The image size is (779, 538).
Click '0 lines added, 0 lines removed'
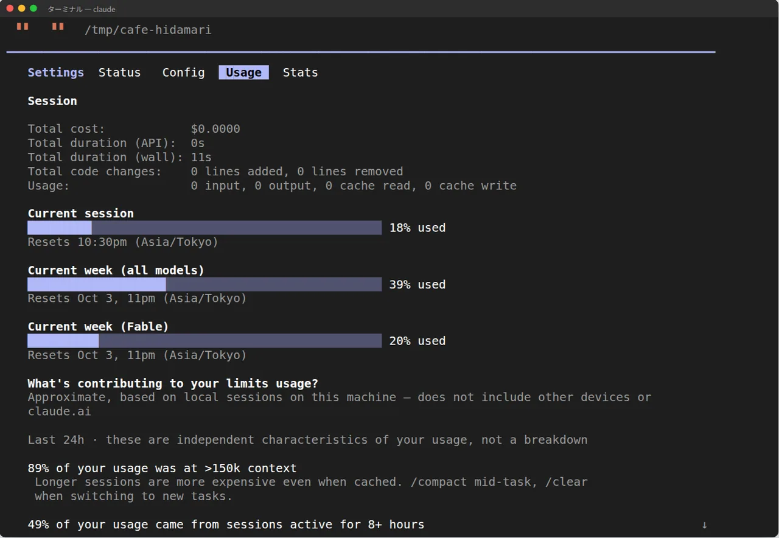(x=297, y=172)
